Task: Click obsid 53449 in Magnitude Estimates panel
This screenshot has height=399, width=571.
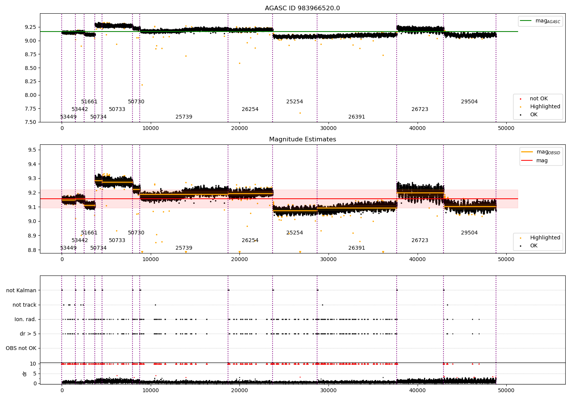Action: click(x=69, y=248)
